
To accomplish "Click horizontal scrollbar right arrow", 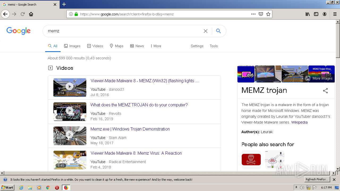I will [x=334, y=173].
